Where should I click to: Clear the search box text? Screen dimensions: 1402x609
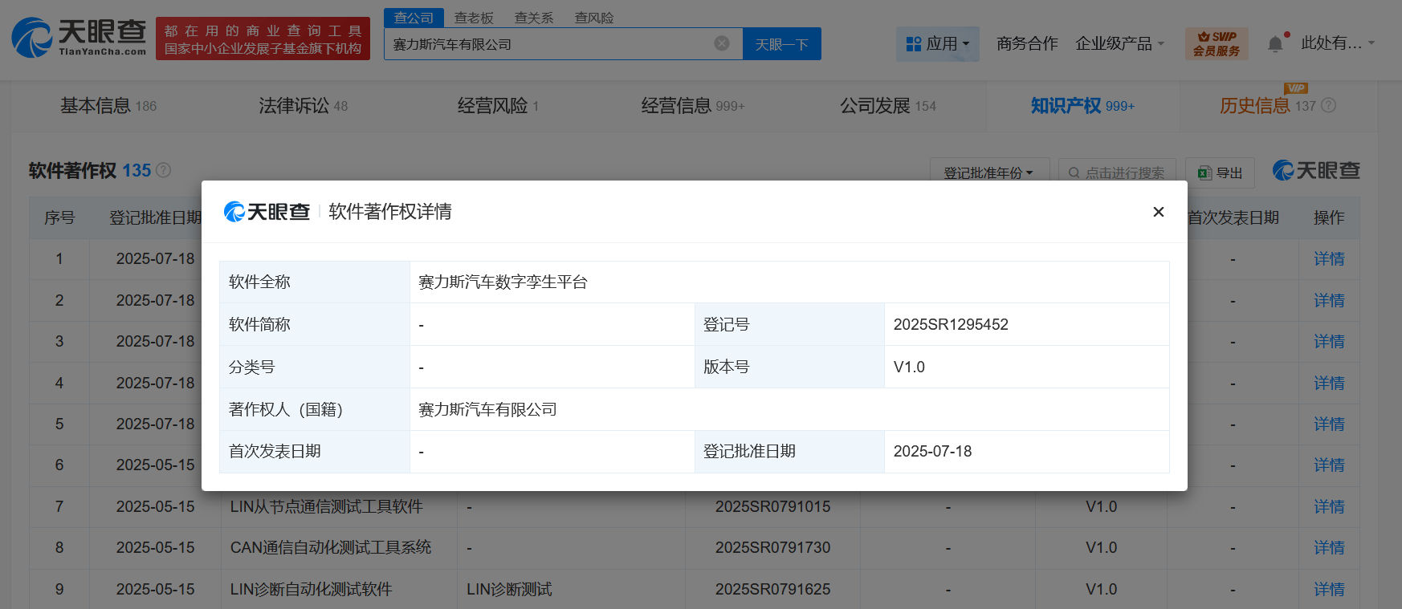coord(722,43)
